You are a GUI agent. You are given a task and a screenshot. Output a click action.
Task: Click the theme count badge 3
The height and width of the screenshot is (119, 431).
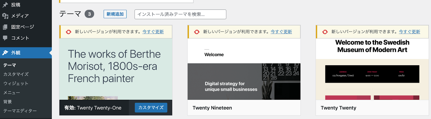tap(89, 14)
